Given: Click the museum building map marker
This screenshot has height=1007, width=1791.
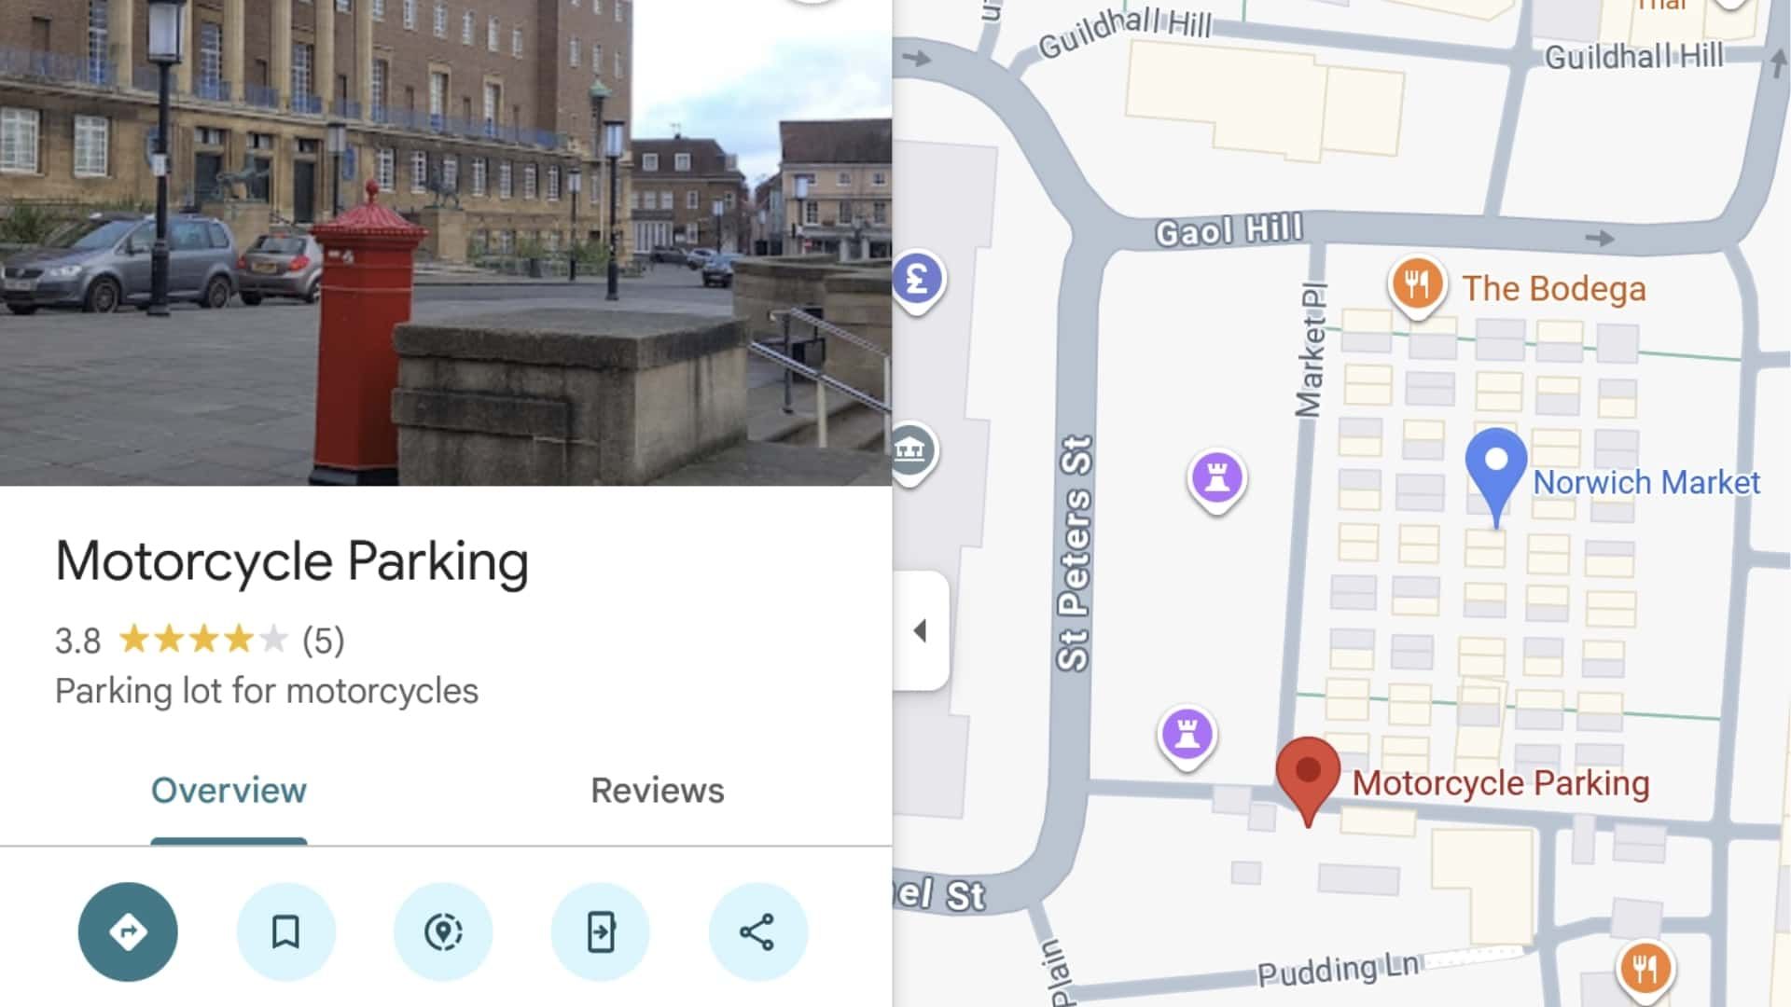Looking at the screenshot, I should coord(910,451).
